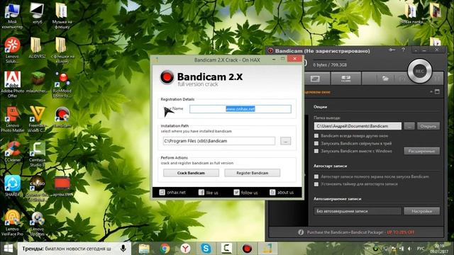This screenshot has height=255, width=454.
Task: Select the Музыка на флешку desktop folder
Action: click(x=62, y=16)
